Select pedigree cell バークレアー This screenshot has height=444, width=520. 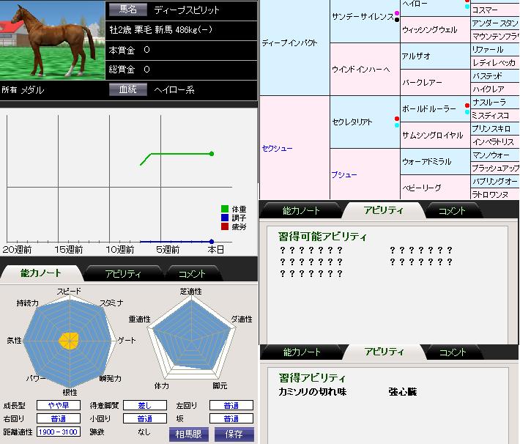point(435,82)
